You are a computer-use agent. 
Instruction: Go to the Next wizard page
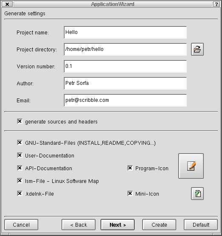tap(118, 225)
